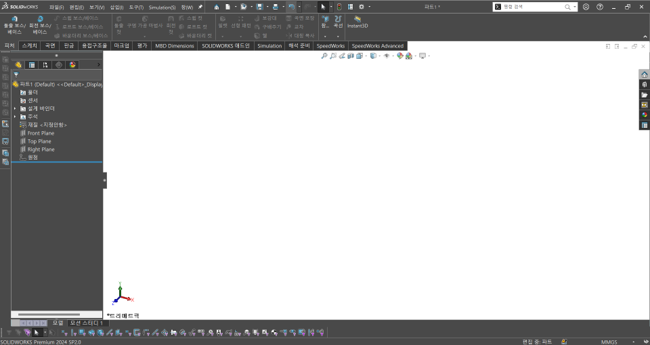Open the SOLIDWORKS Resources home icon in the right pane
This screenshot has width=650, height=345.
tap(644, 74)
